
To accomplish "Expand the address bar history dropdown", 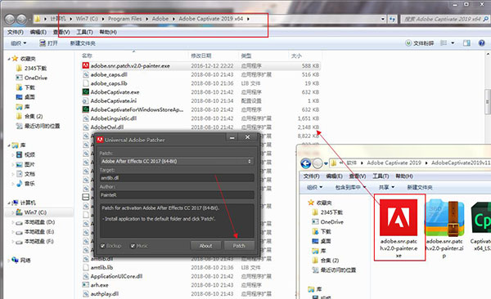I will pyautogui.click(x=383, y=19).
